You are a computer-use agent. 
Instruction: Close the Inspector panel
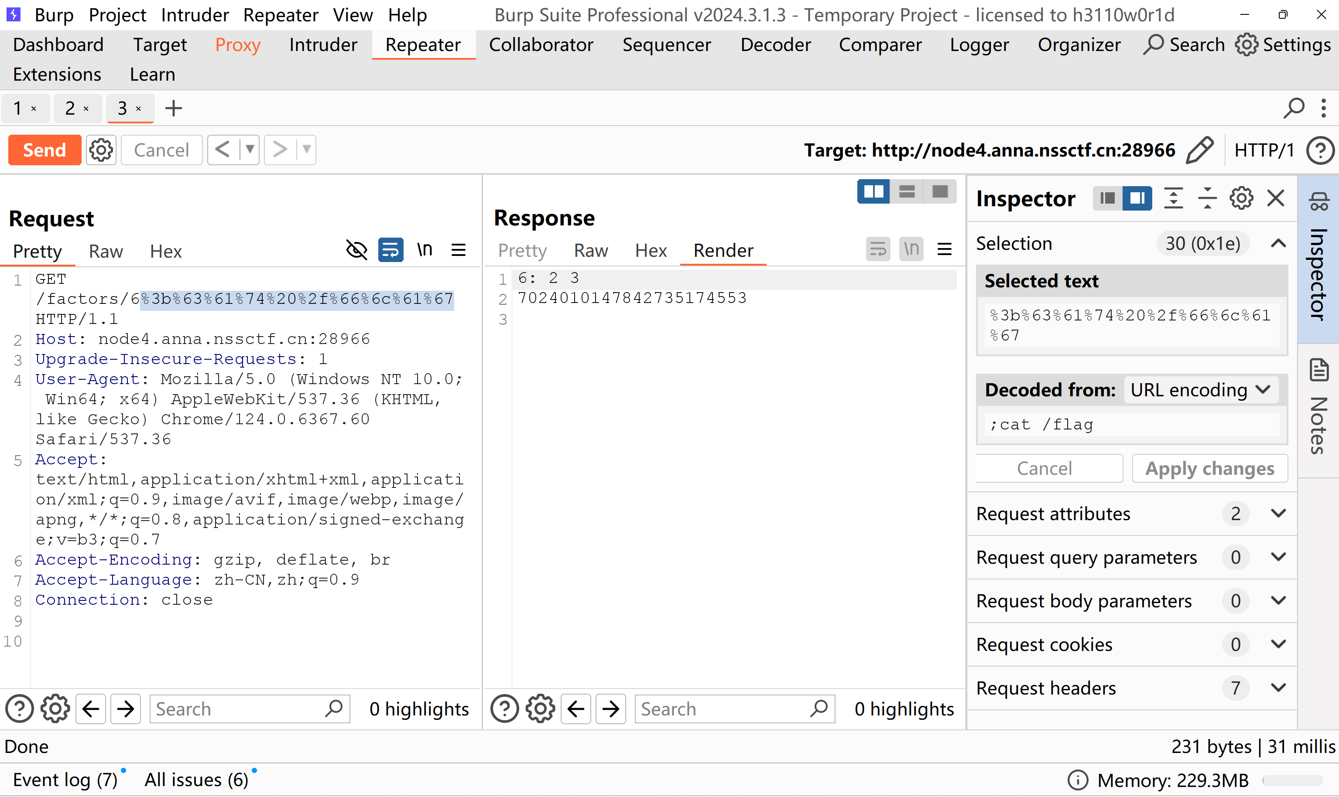click(x=1276, y=198)
